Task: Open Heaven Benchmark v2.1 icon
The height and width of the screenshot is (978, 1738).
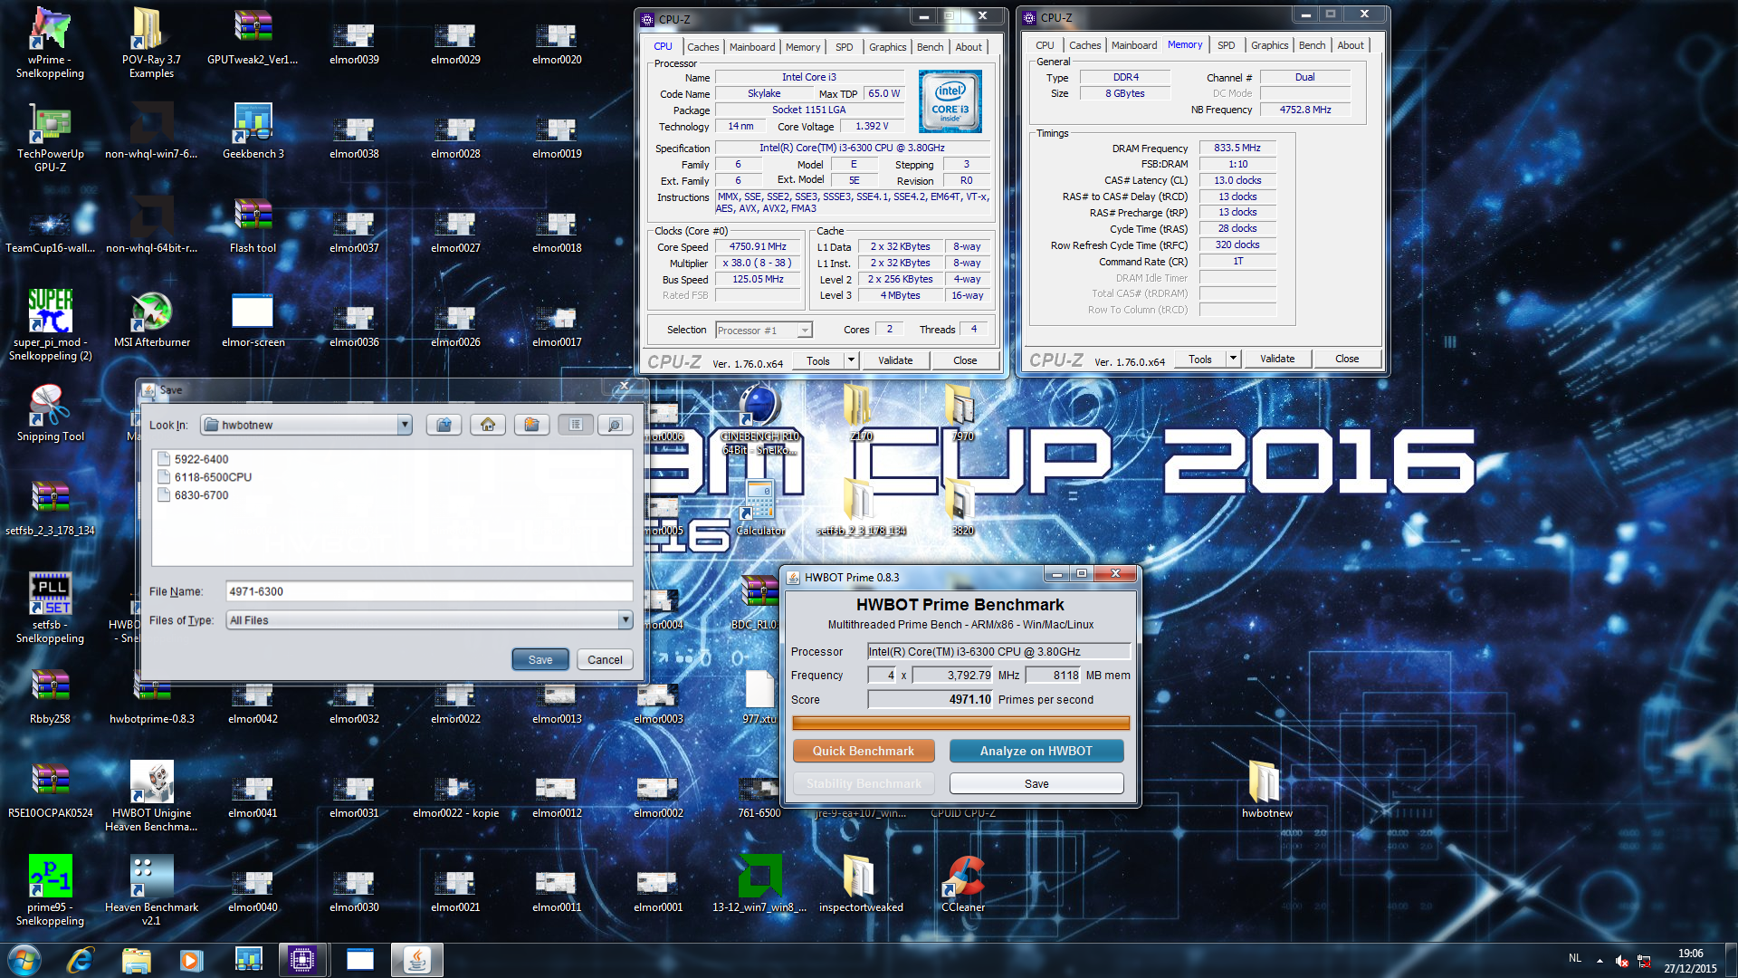Action: [x=151, y=890]
